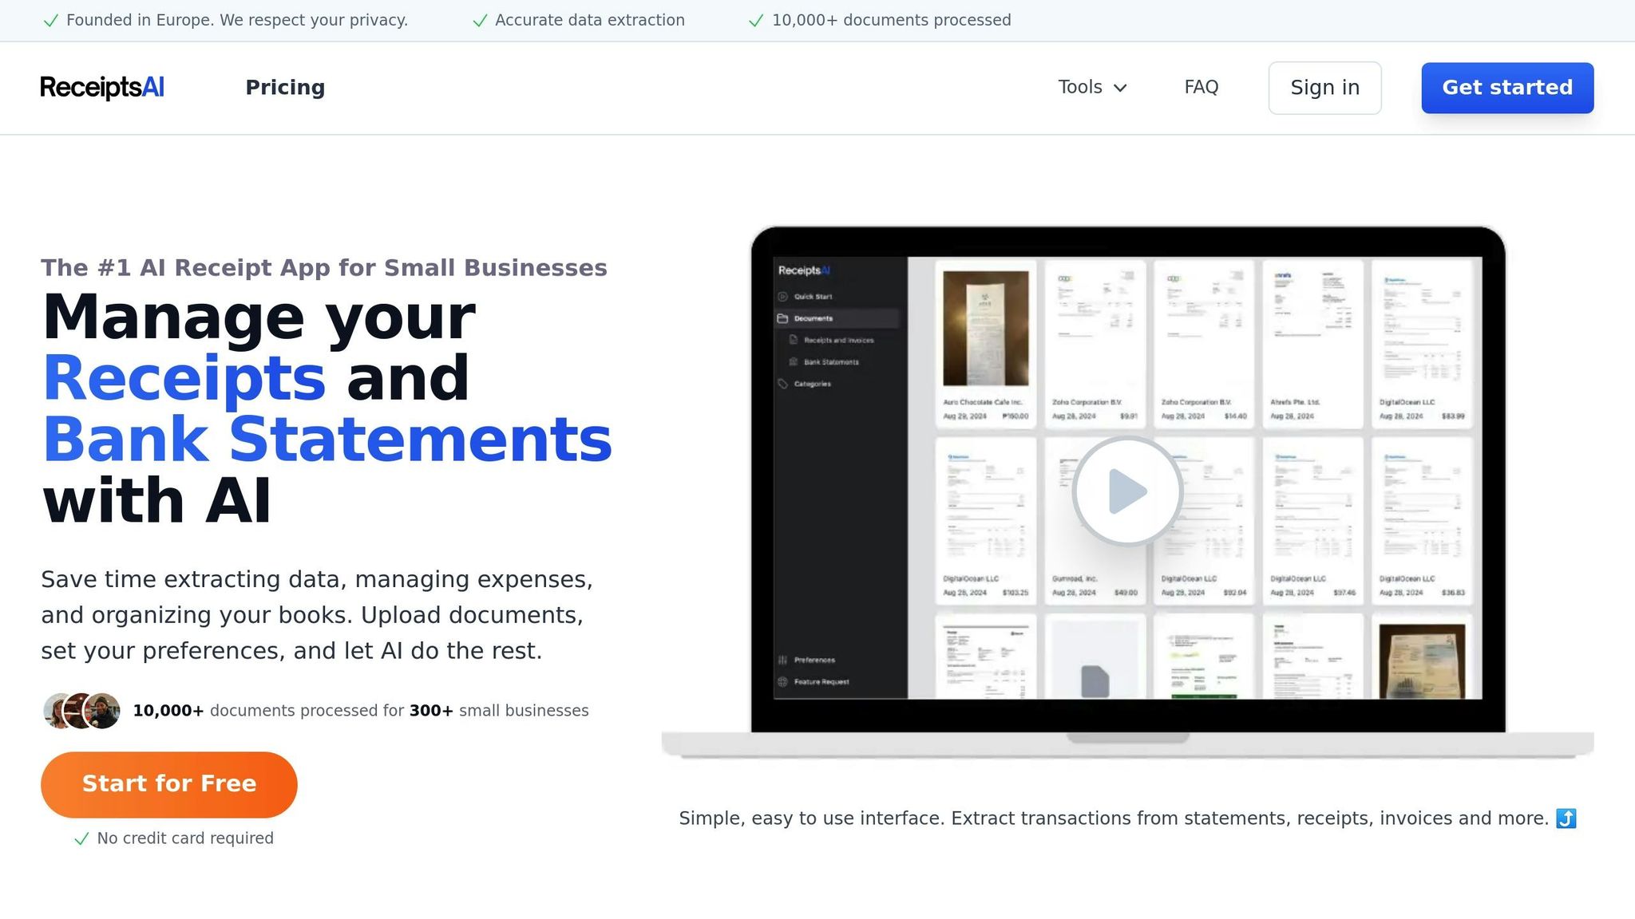The width and height of the screenshot is (1635, 919).
Task: Click Auro Chocolate Cafe receipt thumbnail
Action: coord(985,329)
